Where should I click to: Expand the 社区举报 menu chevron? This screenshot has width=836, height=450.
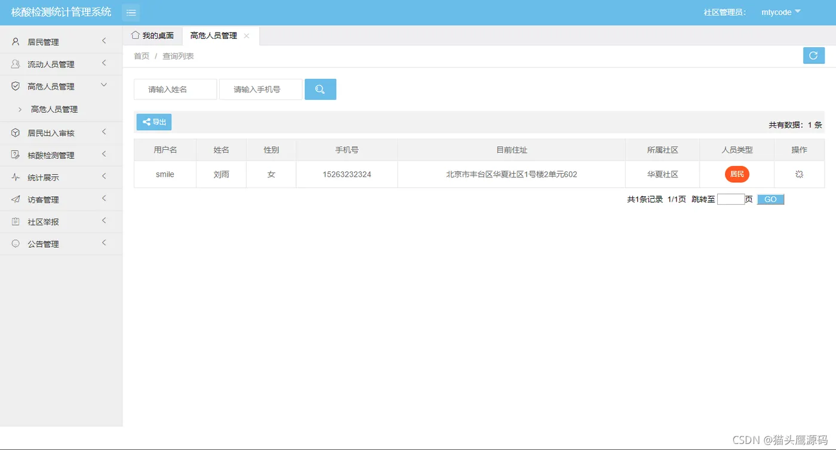[104, 221]
